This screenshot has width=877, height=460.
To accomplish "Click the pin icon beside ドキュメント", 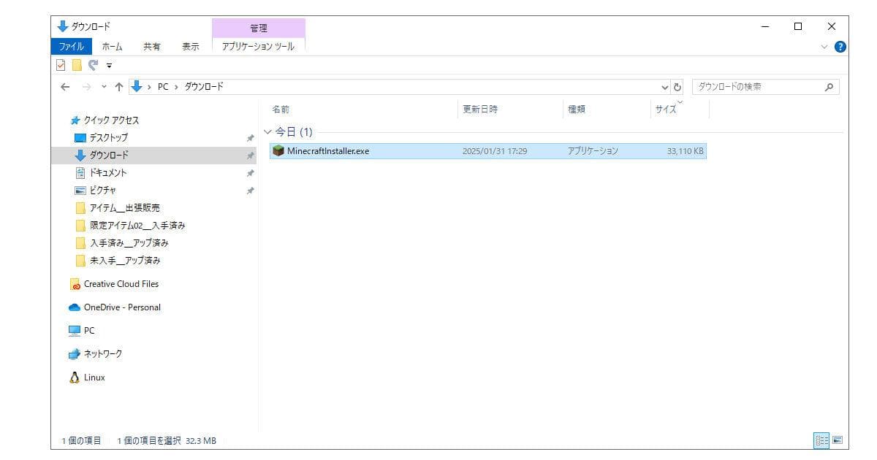I will (x=251, y=173).
